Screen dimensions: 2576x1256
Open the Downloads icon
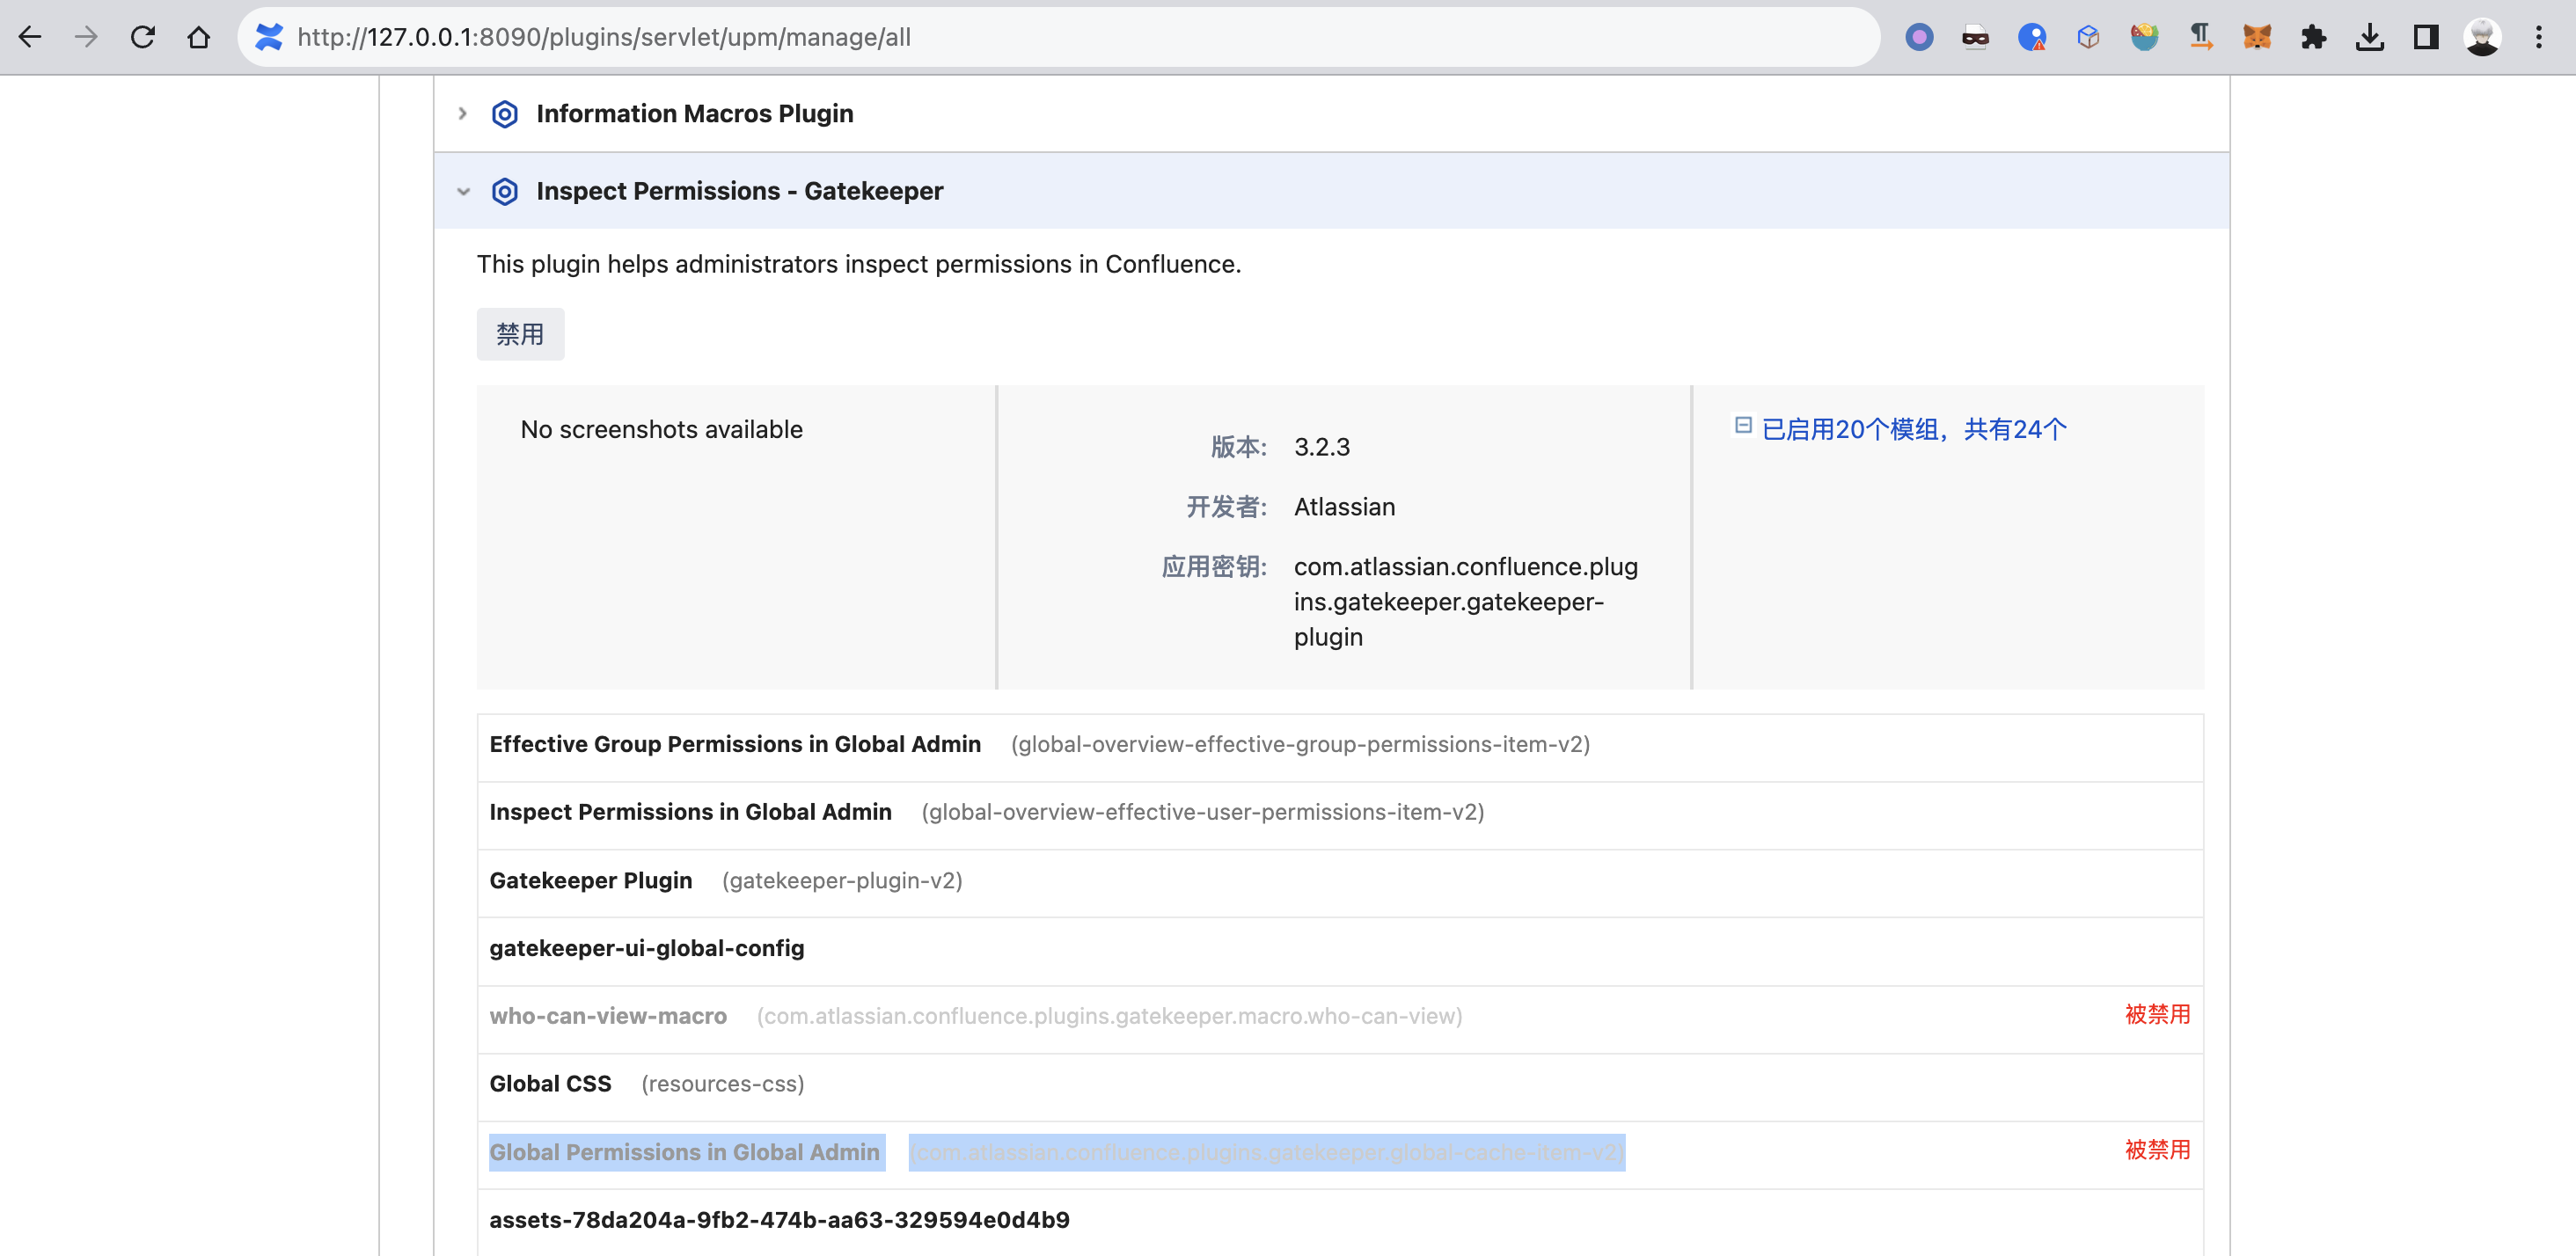pos(2369,38)
